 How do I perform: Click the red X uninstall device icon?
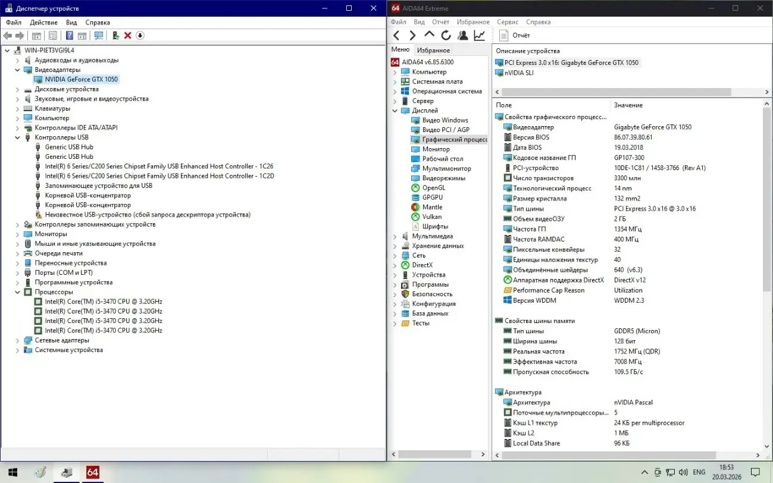pyautogui.click(x=127, y=36)
